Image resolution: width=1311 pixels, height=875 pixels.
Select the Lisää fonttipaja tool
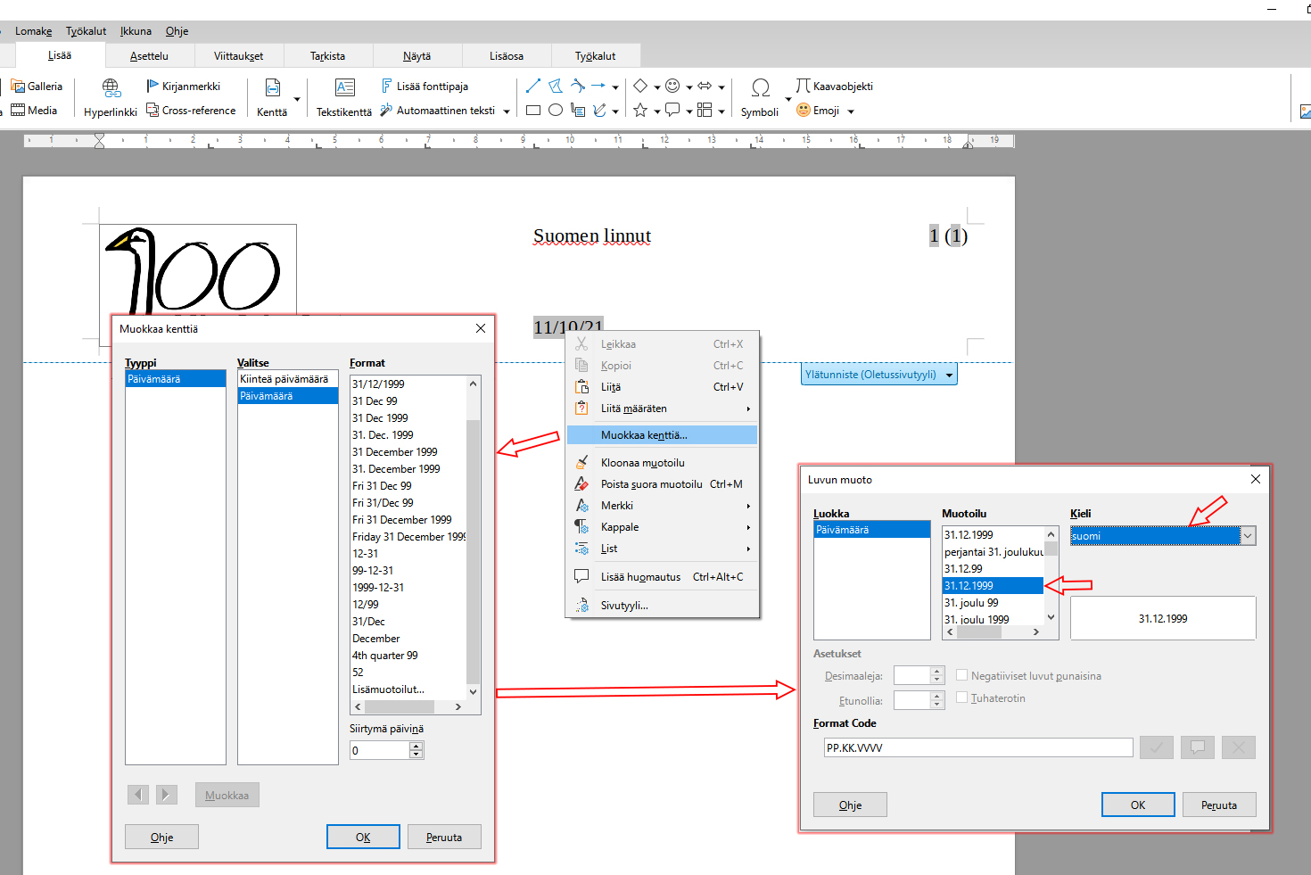tap(424, 87)
